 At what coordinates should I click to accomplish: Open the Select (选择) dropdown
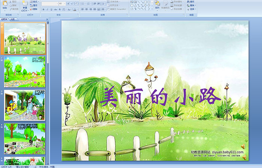192,9
